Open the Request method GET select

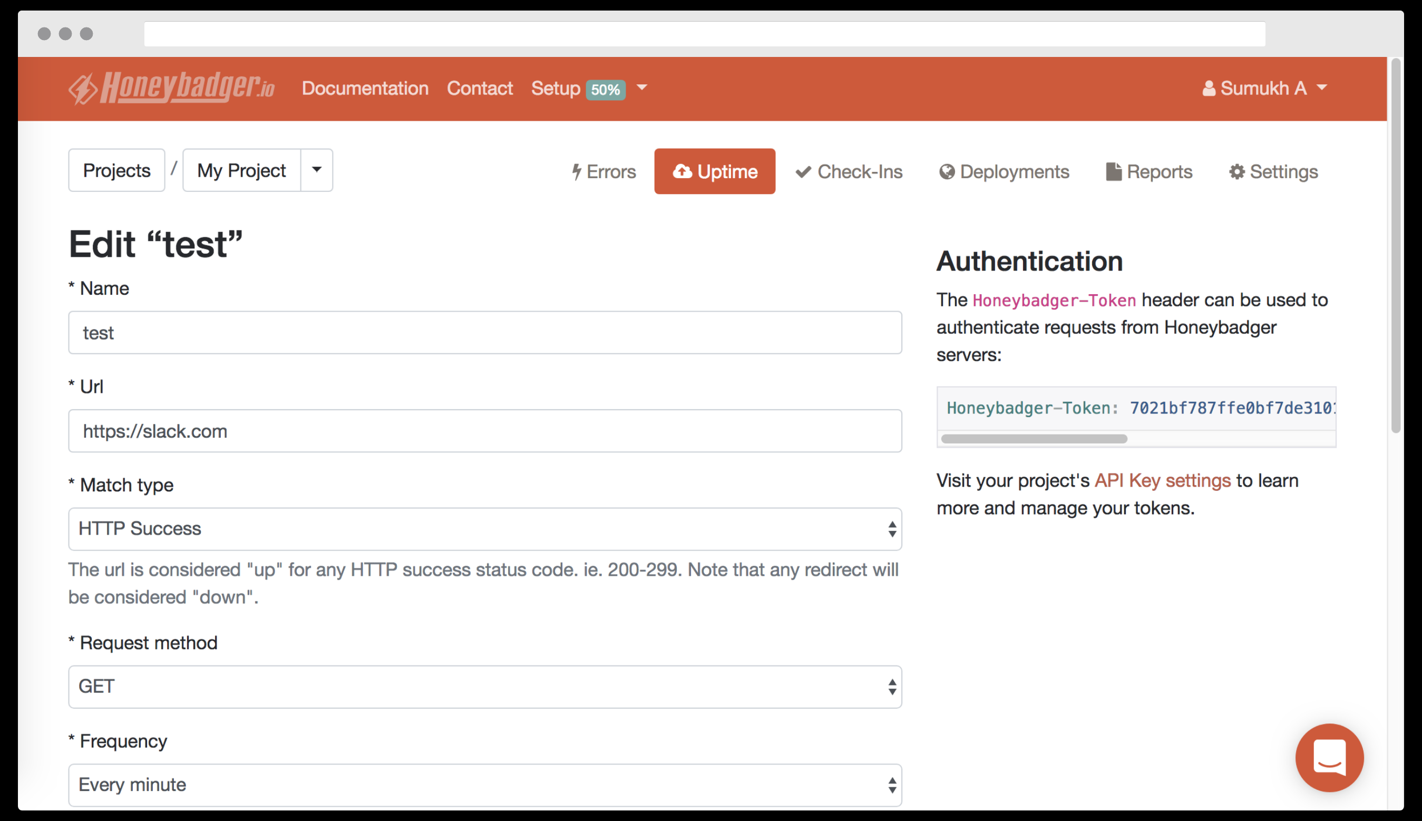(x=485, y=687)
